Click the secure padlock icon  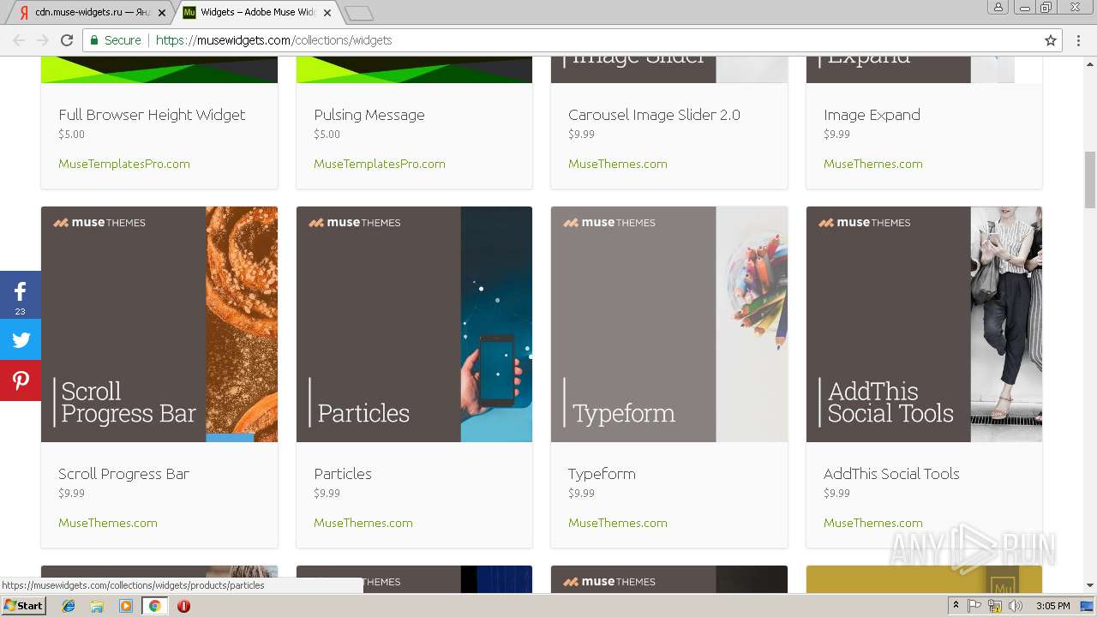(x=95, y=40)
